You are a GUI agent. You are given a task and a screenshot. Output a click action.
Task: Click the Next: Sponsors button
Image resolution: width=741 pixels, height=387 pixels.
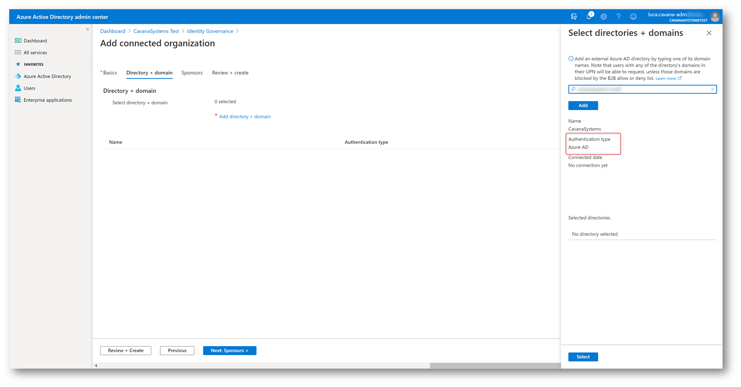(230, 351)
